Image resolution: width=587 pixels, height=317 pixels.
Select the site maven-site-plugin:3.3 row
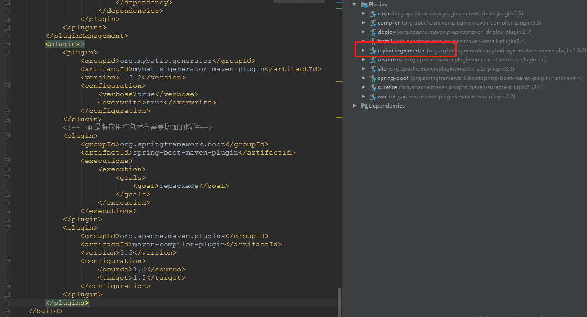click(446, 69)
